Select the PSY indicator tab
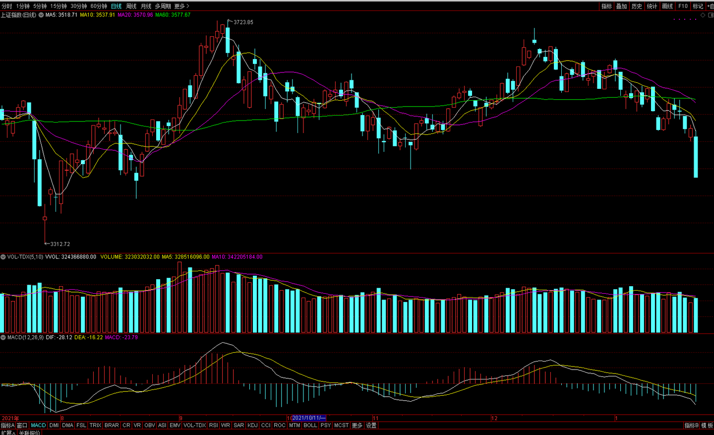 click(x=326, y=426)
